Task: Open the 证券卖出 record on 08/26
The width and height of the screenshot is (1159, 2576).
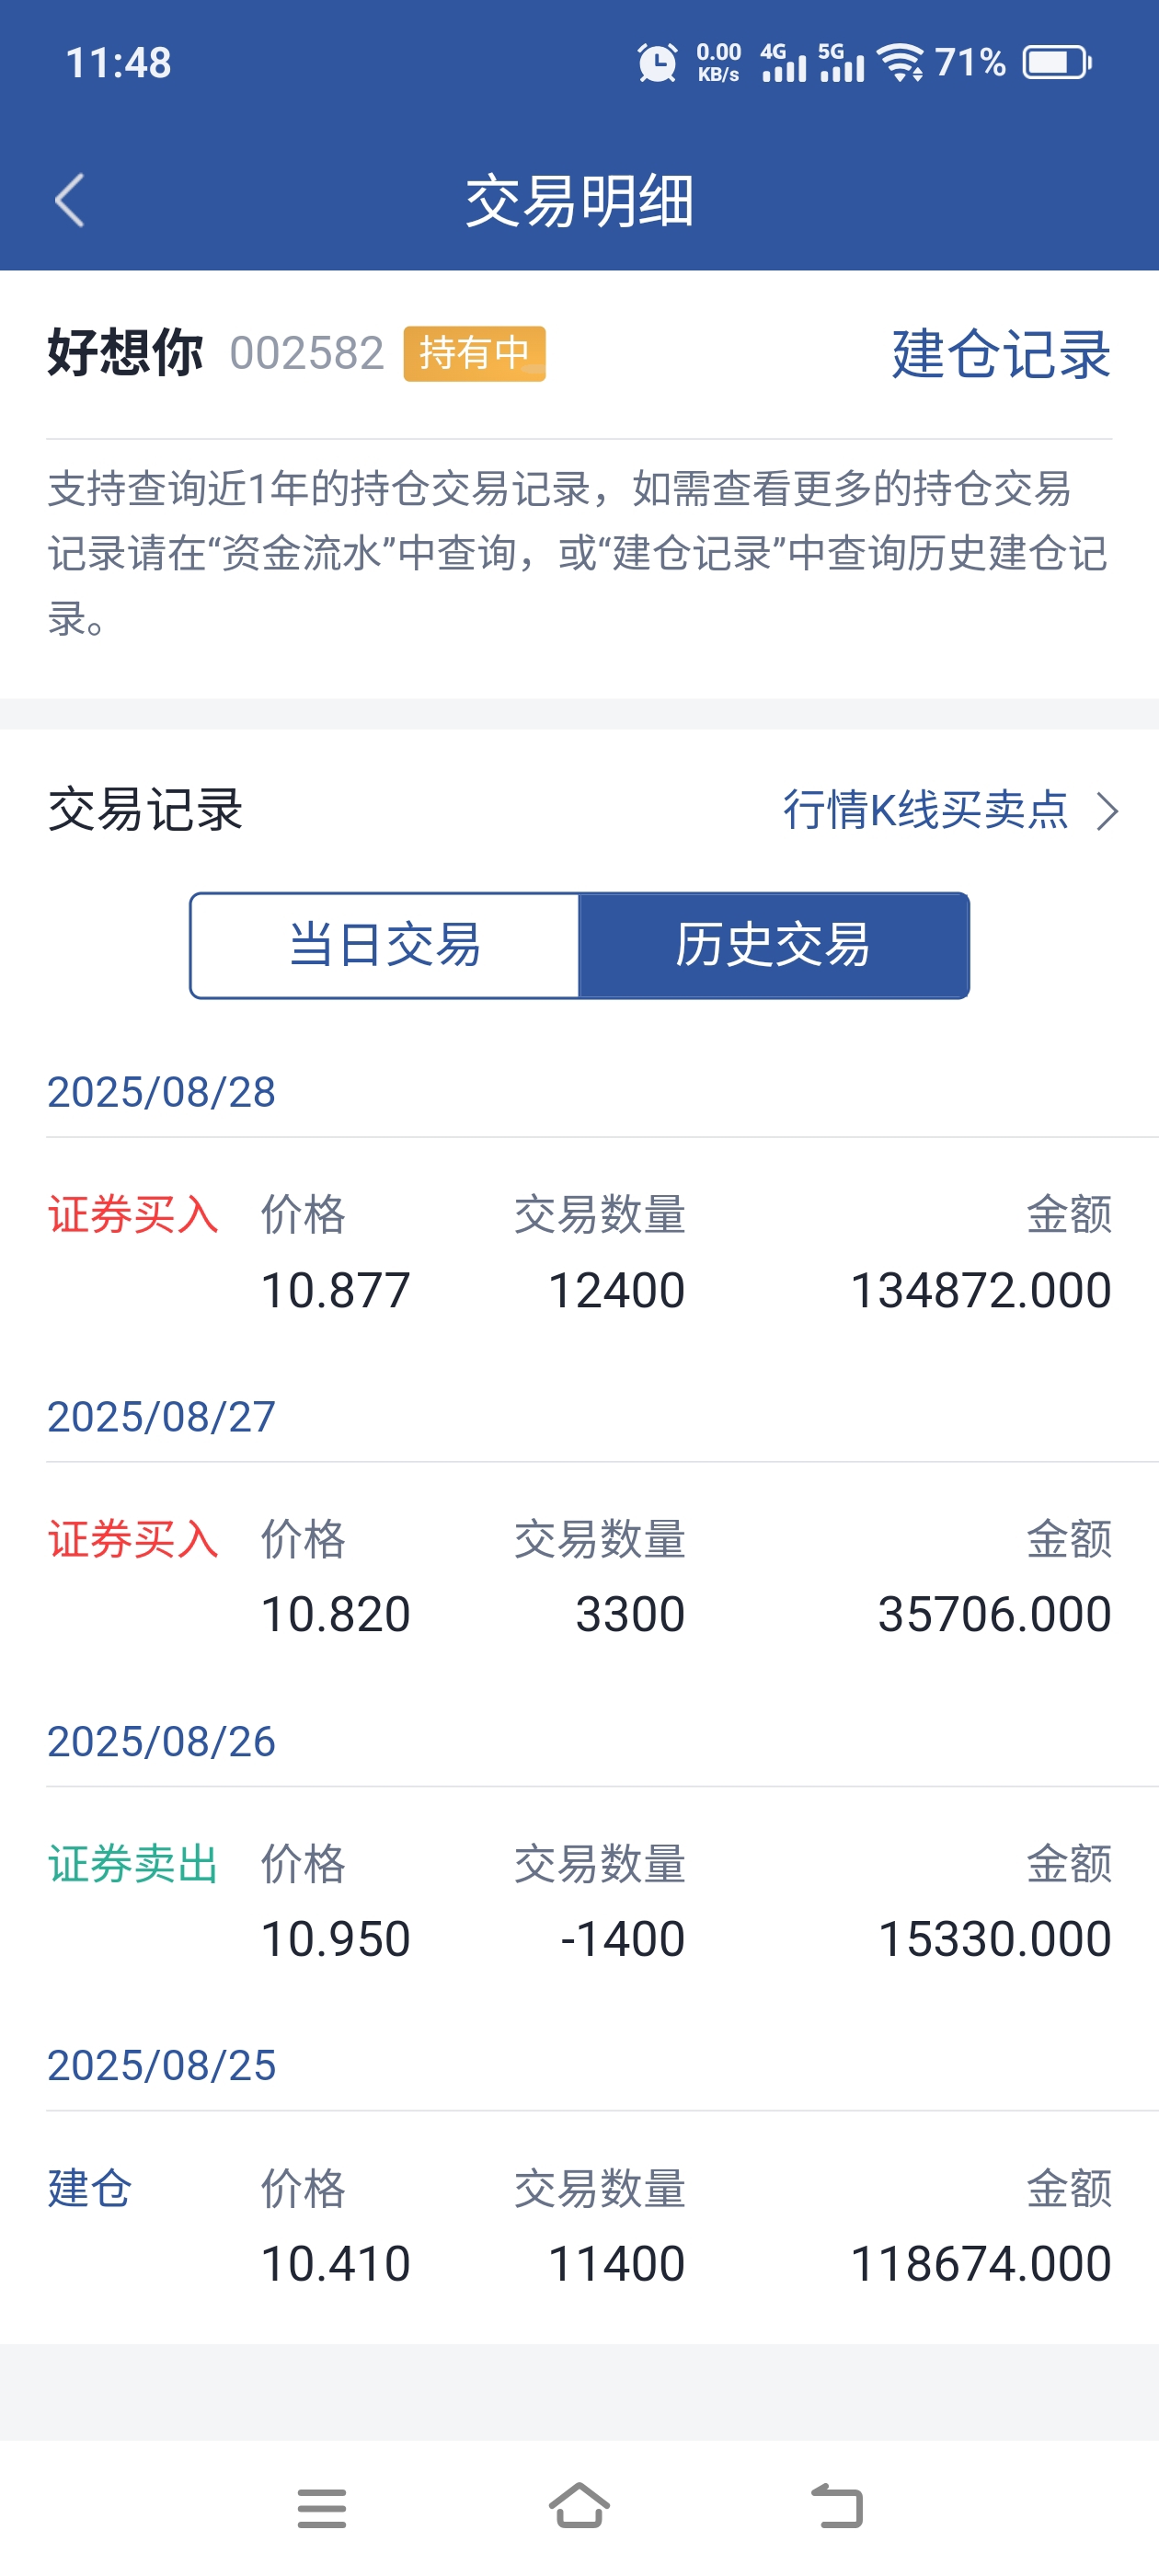Action: click(x=579, y=1901)
